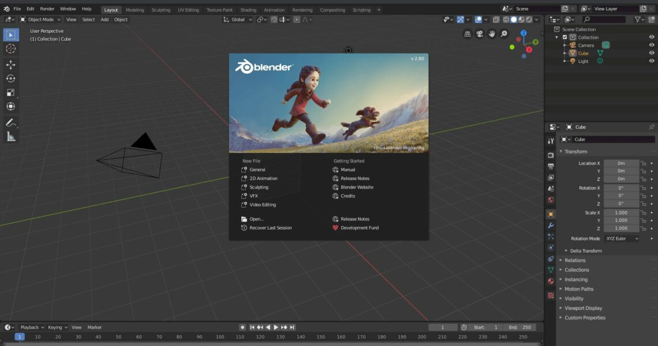Expand the Relations panel

[575, 260]
